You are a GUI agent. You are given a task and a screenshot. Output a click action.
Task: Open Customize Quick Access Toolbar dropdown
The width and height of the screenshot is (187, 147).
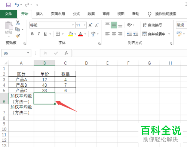tap(37, 5)
